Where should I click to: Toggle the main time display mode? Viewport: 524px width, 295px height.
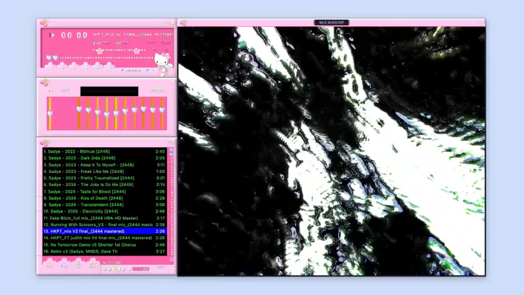click(74, 35)
